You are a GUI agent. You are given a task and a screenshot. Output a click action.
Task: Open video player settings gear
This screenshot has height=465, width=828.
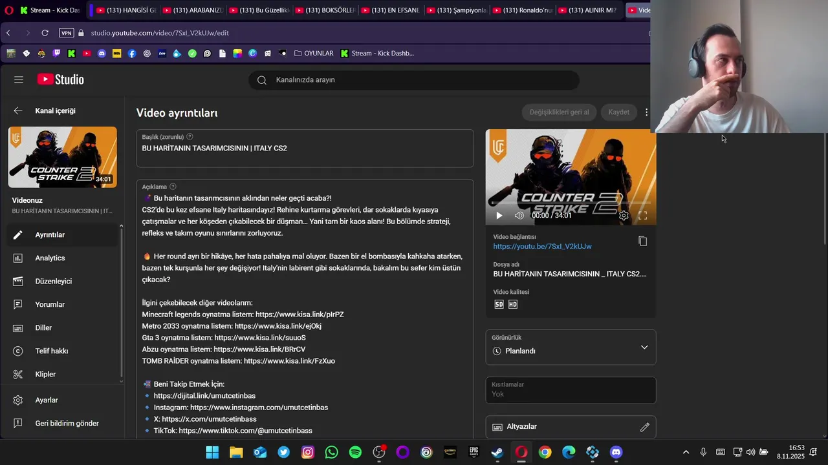click(x=624, y=216)
